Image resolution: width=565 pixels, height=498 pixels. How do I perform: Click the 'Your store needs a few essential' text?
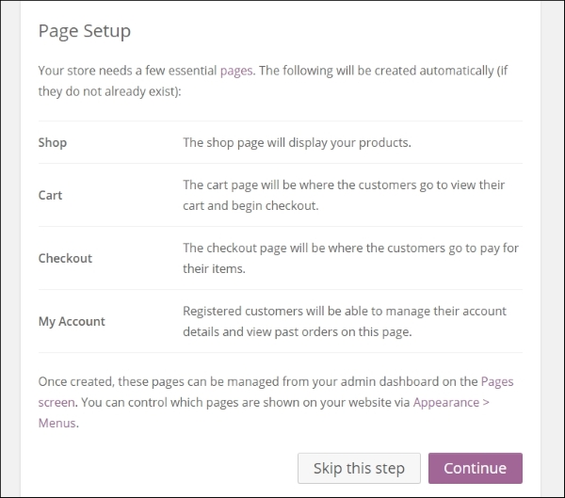pyautogui.click(x=127, y=71)
